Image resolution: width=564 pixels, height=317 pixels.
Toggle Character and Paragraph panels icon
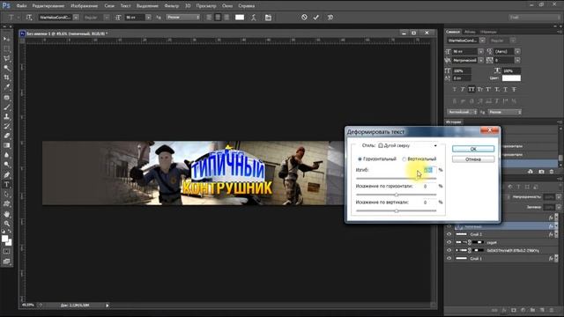268,18
